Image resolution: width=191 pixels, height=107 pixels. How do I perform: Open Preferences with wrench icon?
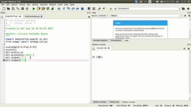[99, 9]
